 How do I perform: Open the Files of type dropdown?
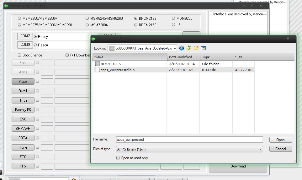(261, 149)
